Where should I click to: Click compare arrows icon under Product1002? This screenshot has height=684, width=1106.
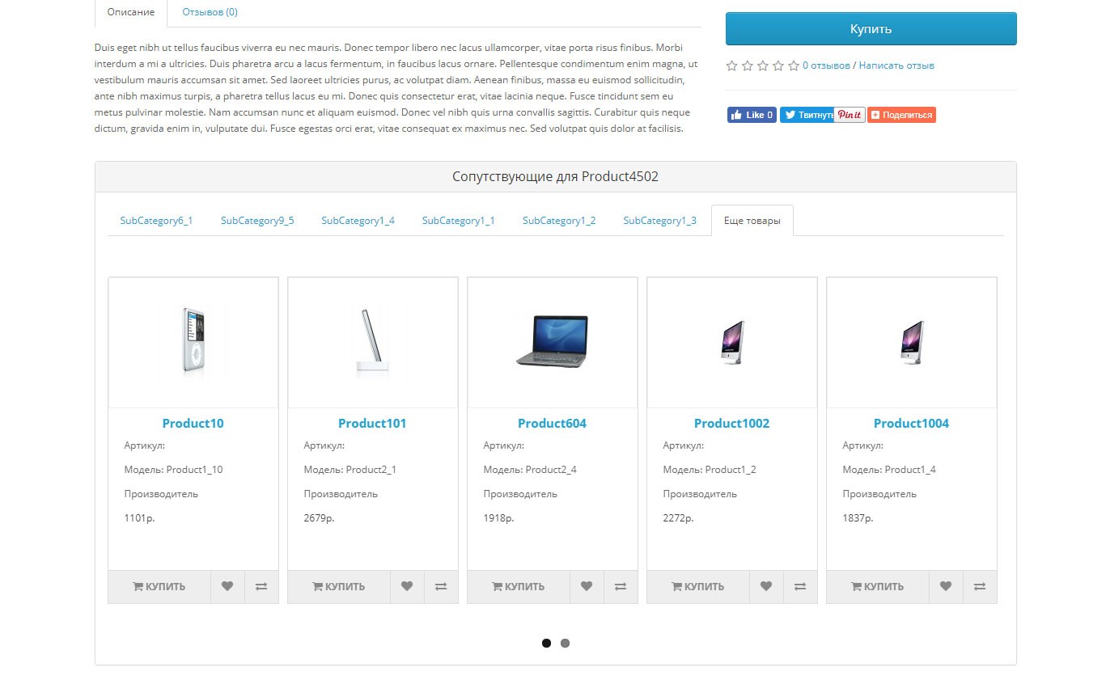pyautogui.click(x=800, y=587)
